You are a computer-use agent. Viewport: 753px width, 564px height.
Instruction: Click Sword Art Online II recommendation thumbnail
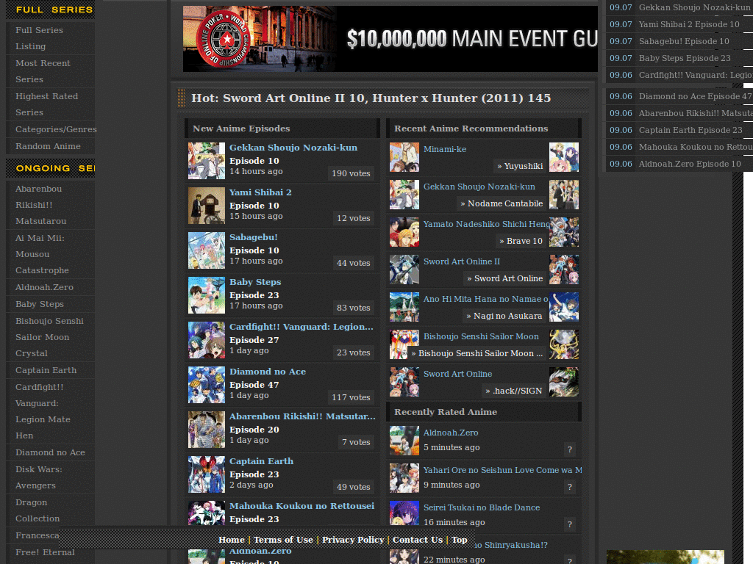[x=404, y=270]
